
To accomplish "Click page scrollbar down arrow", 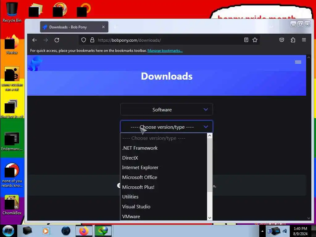I will click(309, 218).
